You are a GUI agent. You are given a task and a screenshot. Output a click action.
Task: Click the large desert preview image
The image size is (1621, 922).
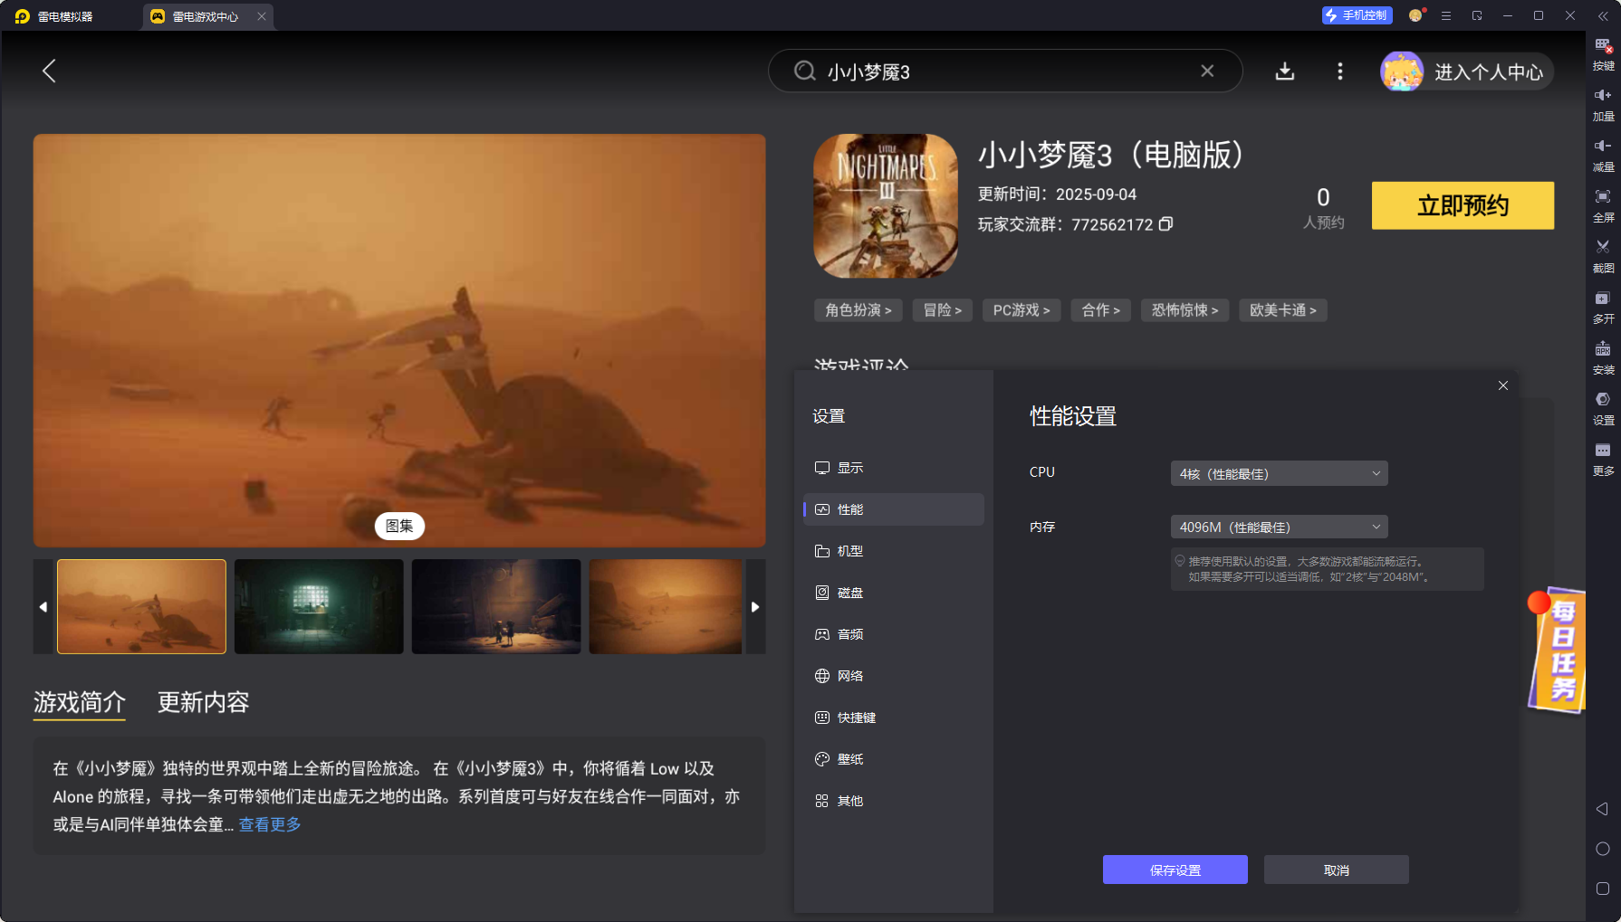pos(399,340)
